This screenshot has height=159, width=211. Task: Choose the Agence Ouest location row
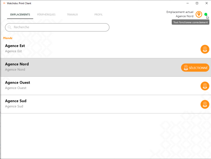(x=90, y=86)
